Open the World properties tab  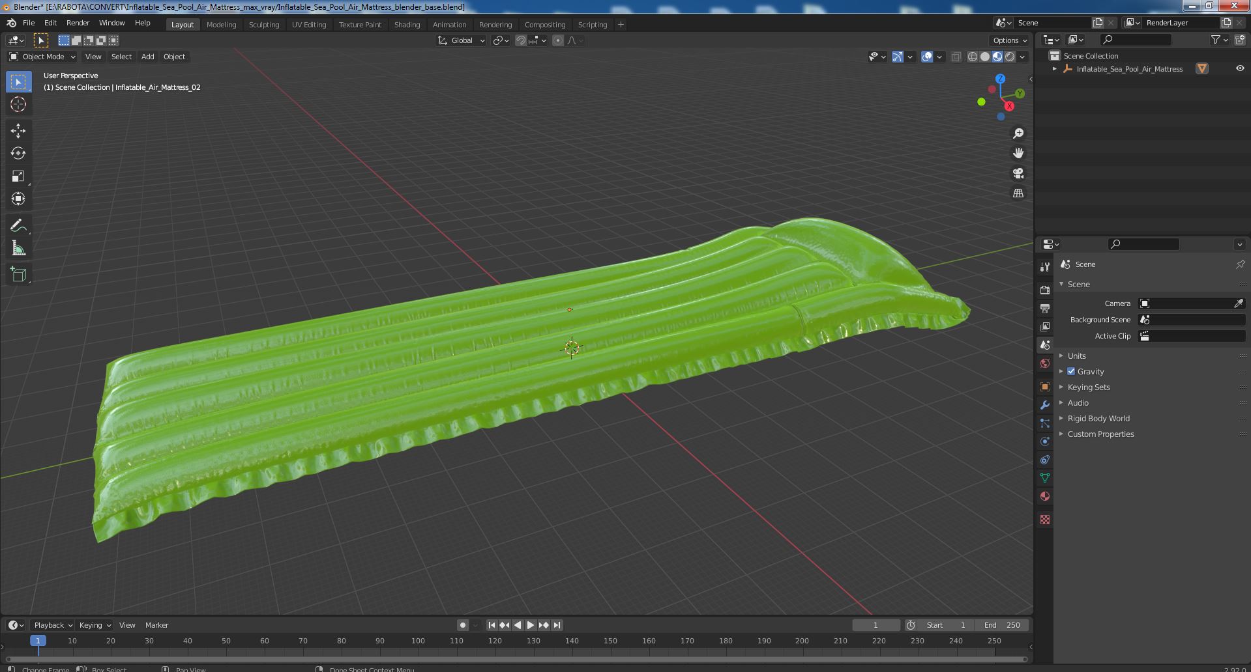pyautogui.click(x=1045, y=363)
